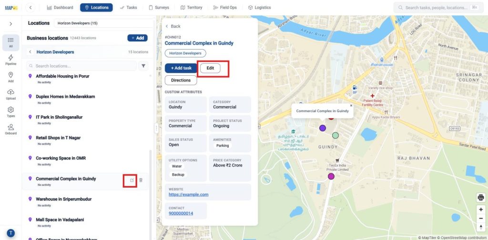Click the contact number 9000000014

[x=181, y=214]
